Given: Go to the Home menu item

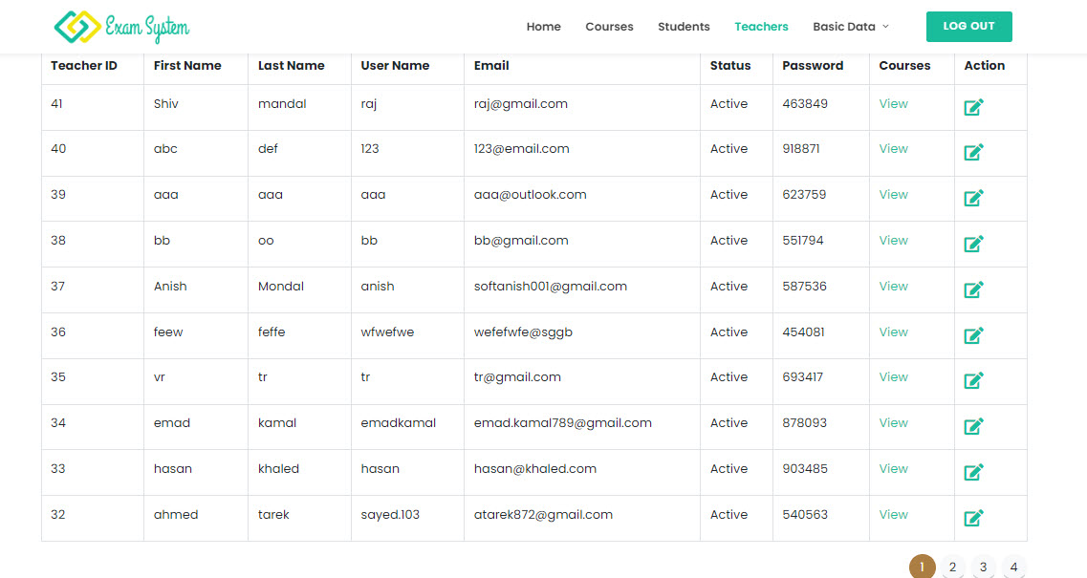Looking at the screenshot, I should coord(543,27).
